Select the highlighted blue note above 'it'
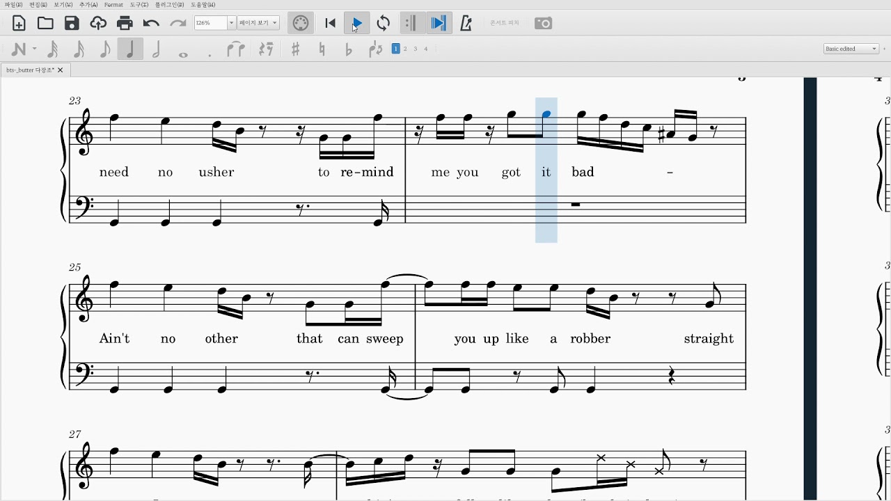The width and height of the screenshot is (891, 501). coord(546,115)
